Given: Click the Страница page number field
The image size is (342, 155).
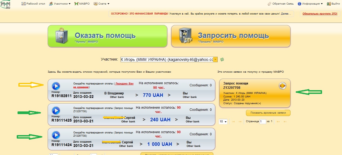Looking at the screenshot, I should (263, 122).
